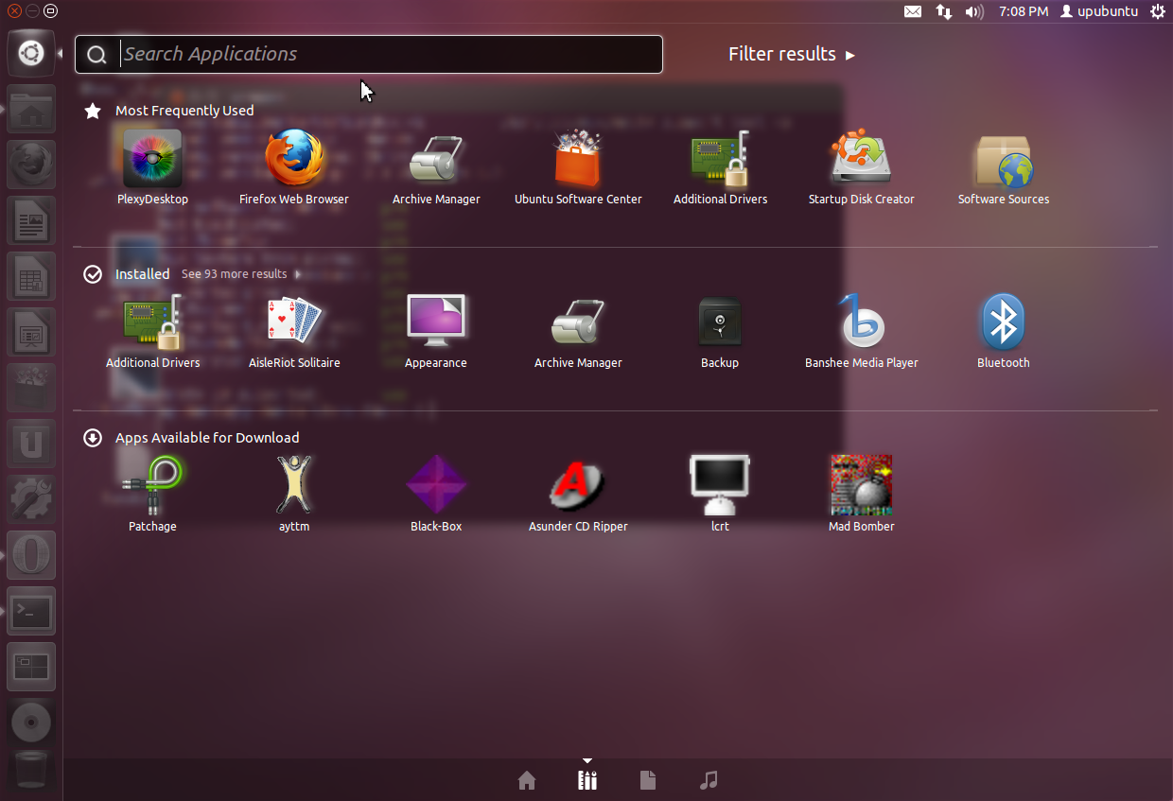
Task: Open Firefox from the launcher sidebar
Action: [x=31, y=165]
